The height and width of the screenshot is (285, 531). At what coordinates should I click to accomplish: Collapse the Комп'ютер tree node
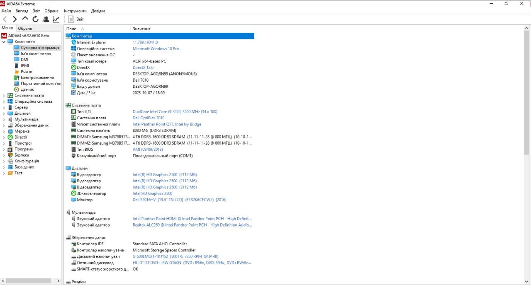4,42
